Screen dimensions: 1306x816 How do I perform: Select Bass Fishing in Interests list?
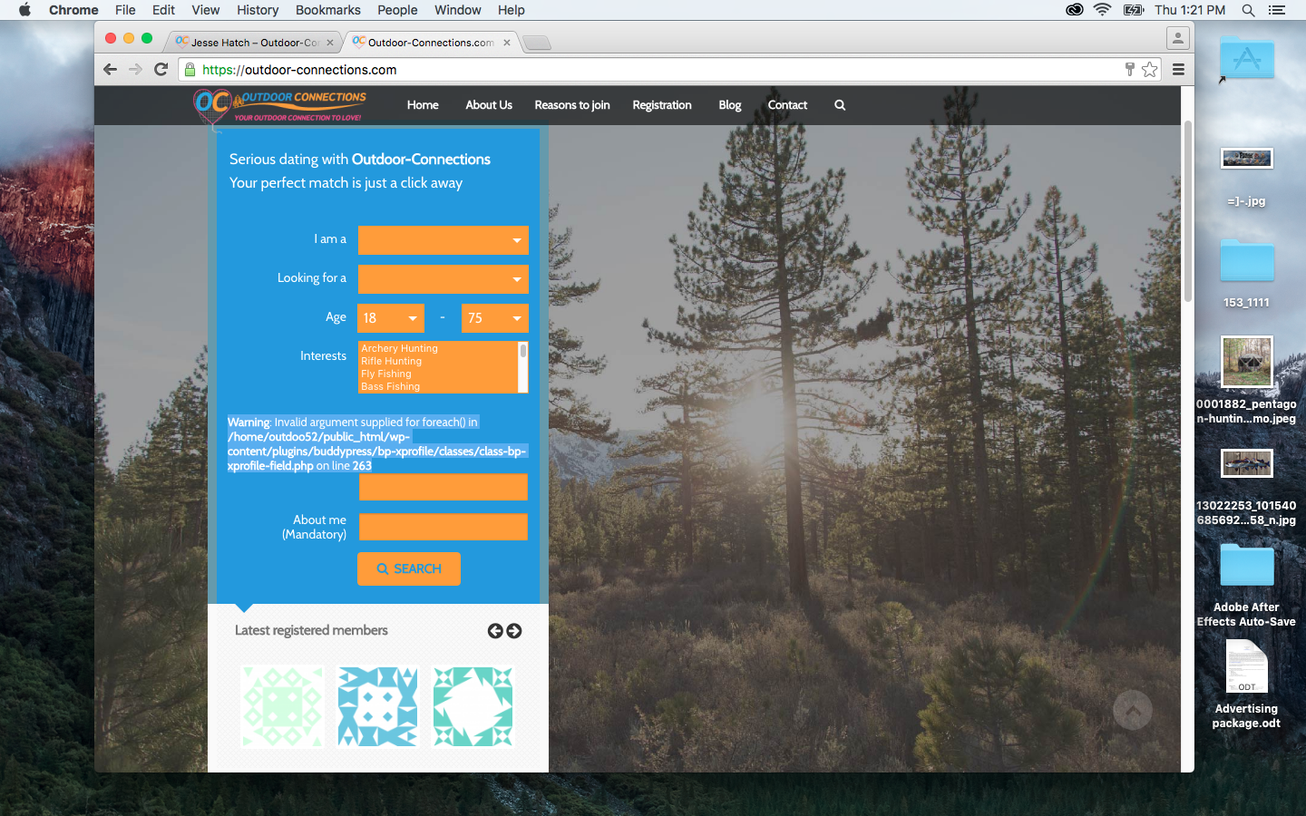[391, 386]
